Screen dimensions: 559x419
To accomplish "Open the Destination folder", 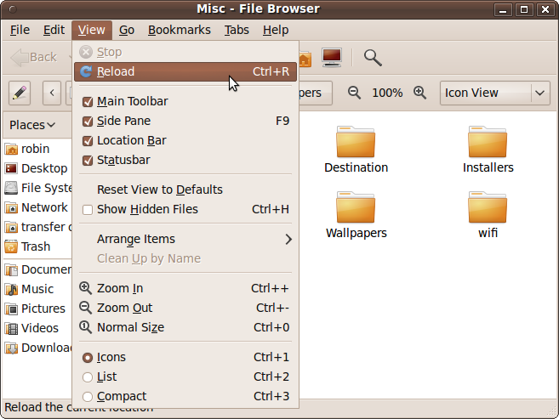I will (356, 150).
